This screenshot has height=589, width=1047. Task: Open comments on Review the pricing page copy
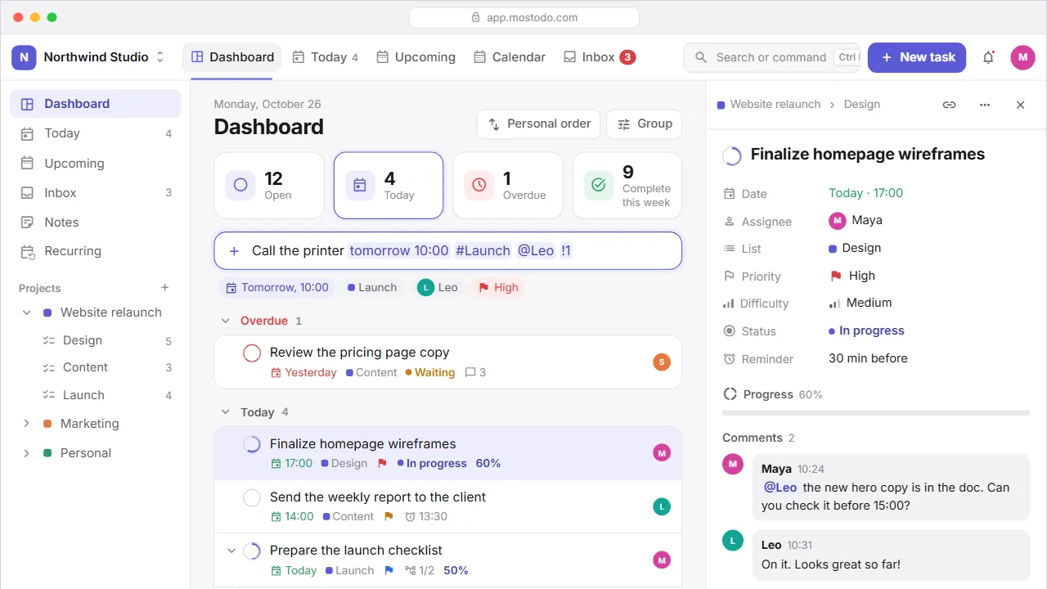[x=475, y=372]
